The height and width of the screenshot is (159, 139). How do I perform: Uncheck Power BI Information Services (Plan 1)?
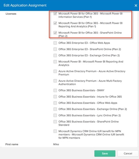55,13
